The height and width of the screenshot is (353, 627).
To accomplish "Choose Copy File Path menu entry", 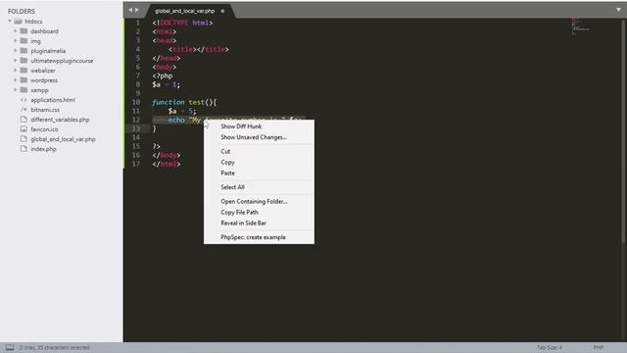I will click(259, 212).
